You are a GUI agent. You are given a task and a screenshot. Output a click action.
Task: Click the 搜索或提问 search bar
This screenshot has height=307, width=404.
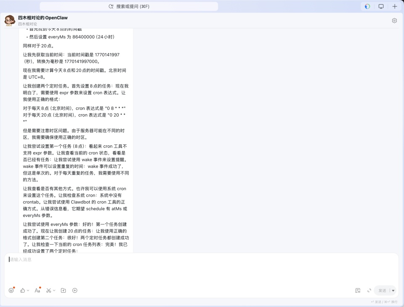(x=129, y=6)
